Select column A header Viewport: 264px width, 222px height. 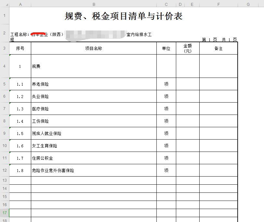click(x=20, y=5)
